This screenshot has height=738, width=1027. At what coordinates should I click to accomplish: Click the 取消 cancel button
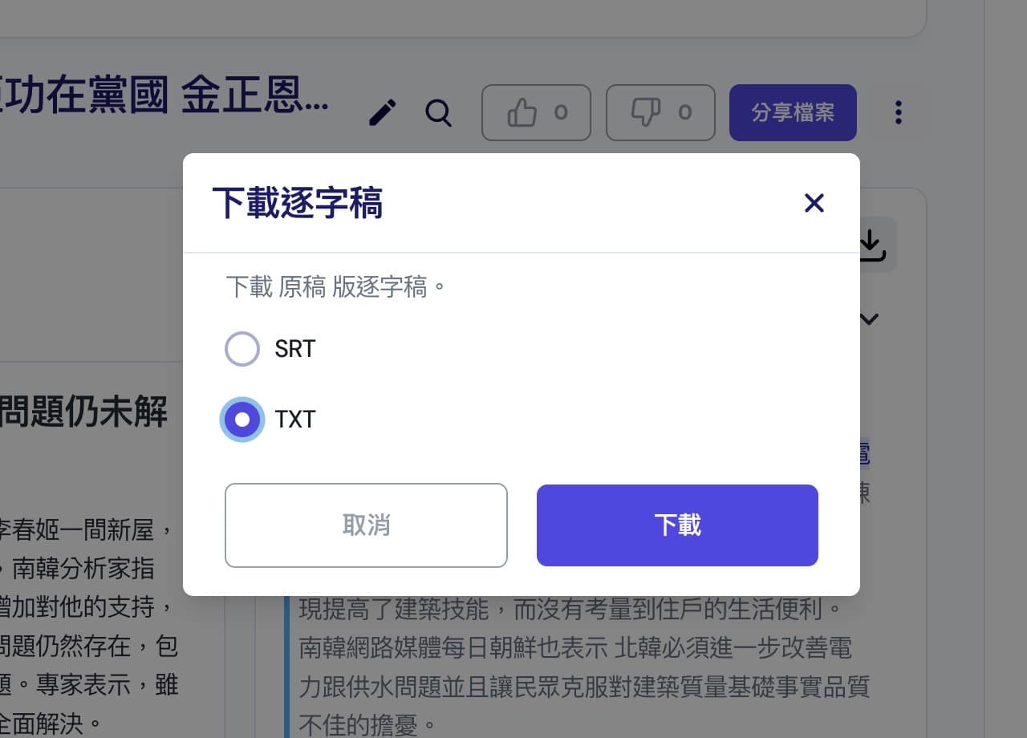pos(366,525)
